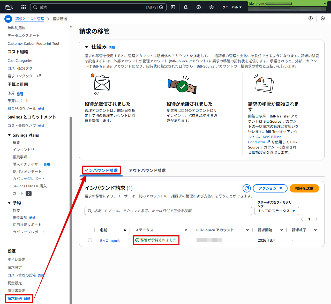The height and width of the screenshot is (304, 331).
Task: Open 請求書設定 in the side navigation
Action: click(17, 291)
